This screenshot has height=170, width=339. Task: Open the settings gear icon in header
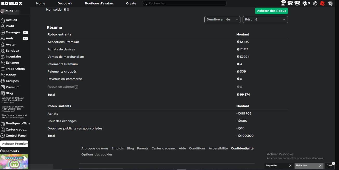(315, 3)
